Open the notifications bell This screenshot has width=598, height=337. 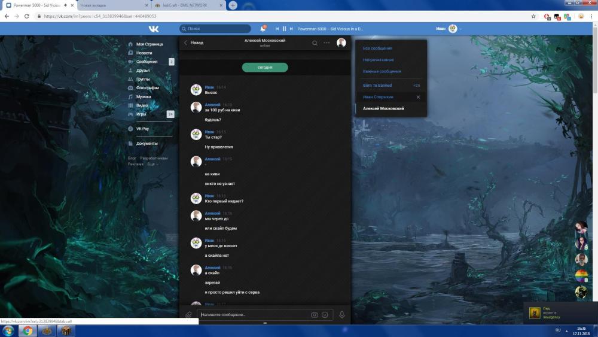pos(263,29)
